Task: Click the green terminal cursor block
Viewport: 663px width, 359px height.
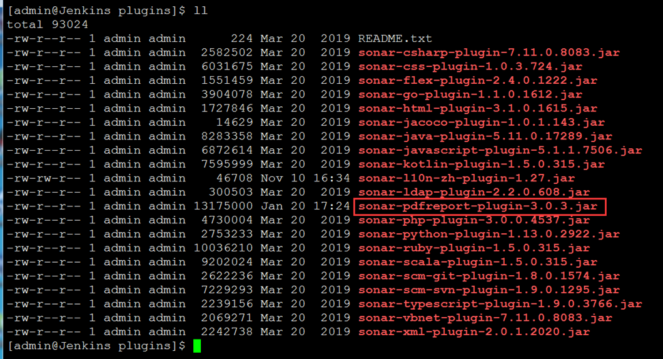Action: click(x=197, y=346)
